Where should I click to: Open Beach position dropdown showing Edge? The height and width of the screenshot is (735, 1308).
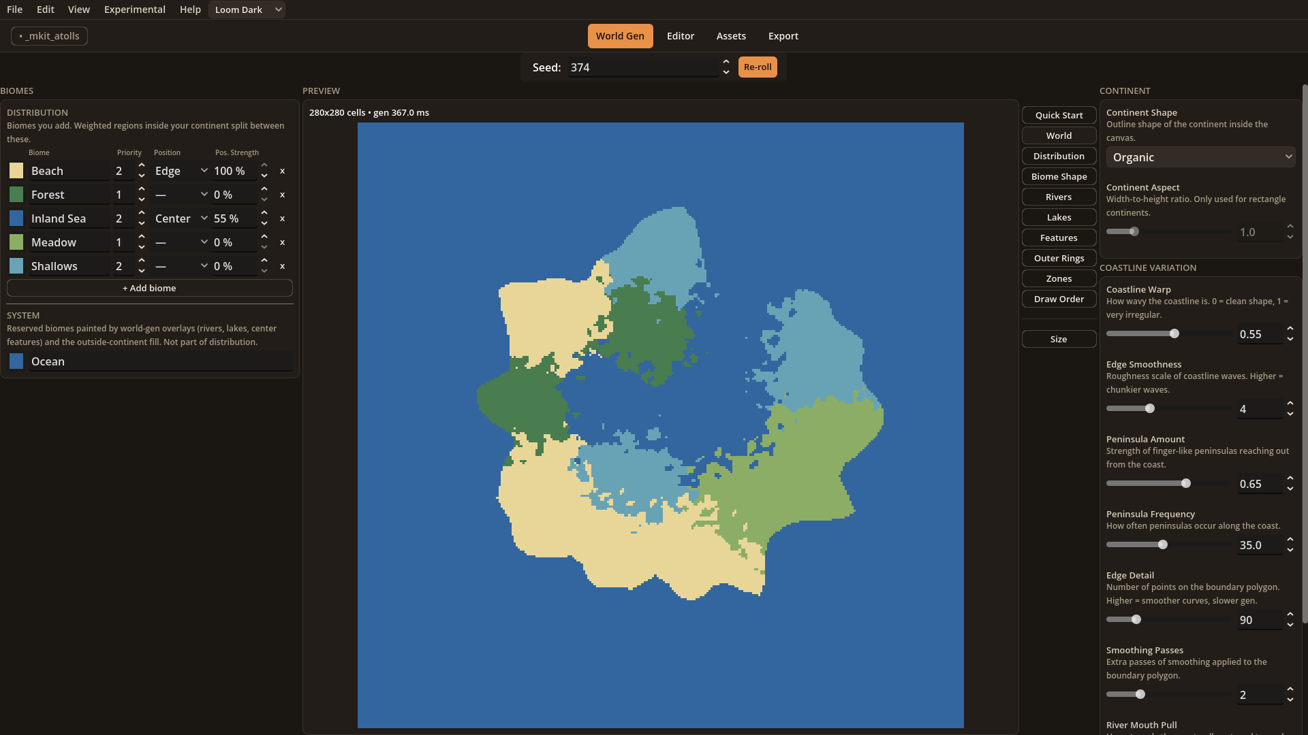click(181, 171)
